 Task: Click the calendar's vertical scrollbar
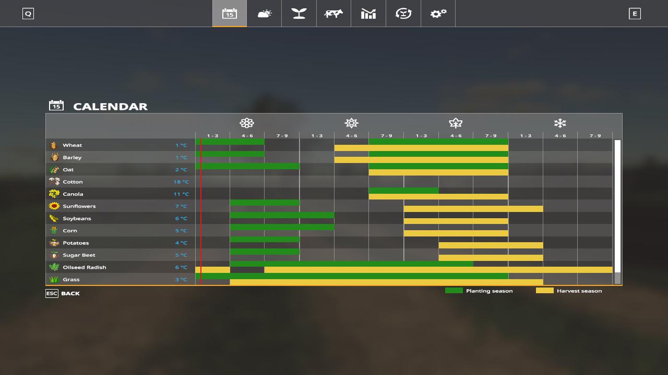(617, 208)
